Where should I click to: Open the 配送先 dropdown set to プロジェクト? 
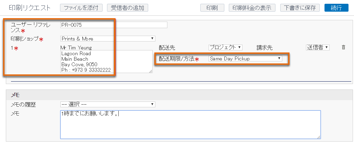point(225,47)
